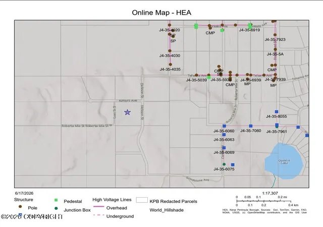Viewport: 323px width, 227px height.
Task: Click the blue square marker above J4-35-6060
Action: [224, 126]
